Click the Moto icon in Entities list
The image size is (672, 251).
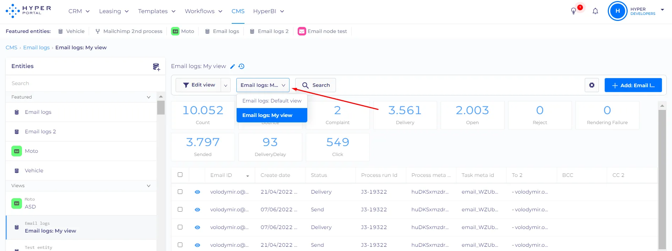(x=17, y=151)
